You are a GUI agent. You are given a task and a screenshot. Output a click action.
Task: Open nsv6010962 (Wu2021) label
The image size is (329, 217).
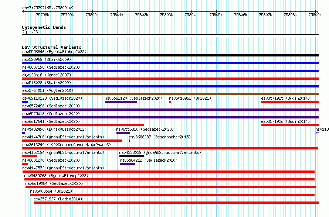pos(190,98)
